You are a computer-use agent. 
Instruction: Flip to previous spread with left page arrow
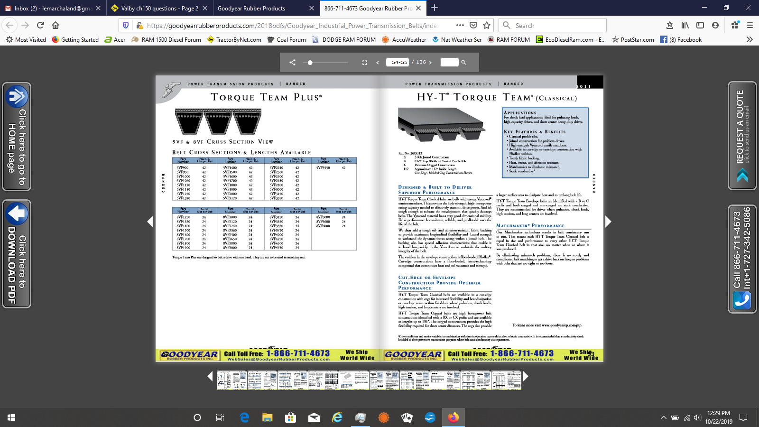coord(150,222)
